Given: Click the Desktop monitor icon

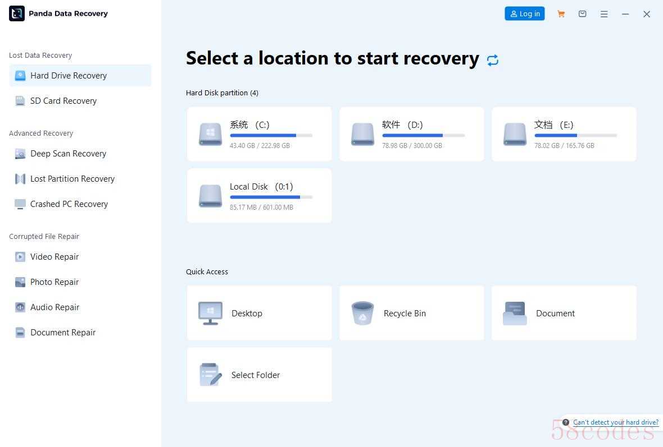Looking at the screenshot, I should click(x=210, y=313).
